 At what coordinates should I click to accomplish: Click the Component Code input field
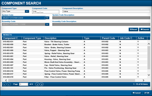click(x=46, y=12)
